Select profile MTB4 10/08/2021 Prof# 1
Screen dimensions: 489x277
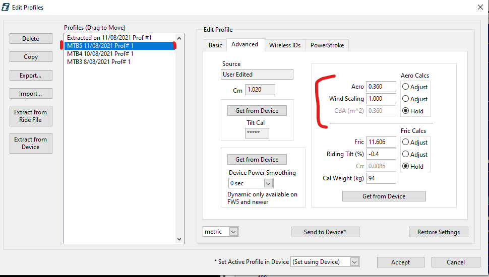pyautogui.click(x=120, y=54)
